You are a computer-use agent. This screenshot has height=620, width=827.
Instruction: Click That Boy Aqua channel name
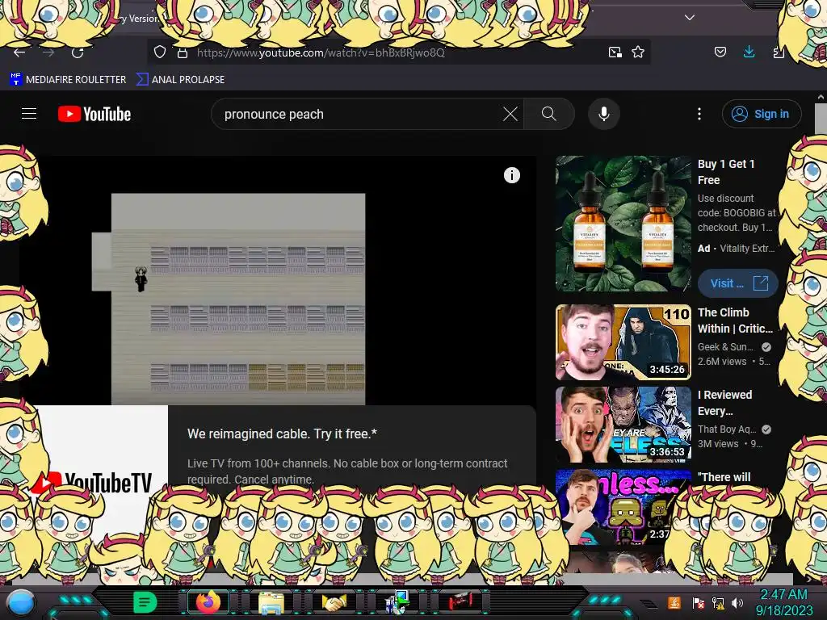tap(727, 429)
